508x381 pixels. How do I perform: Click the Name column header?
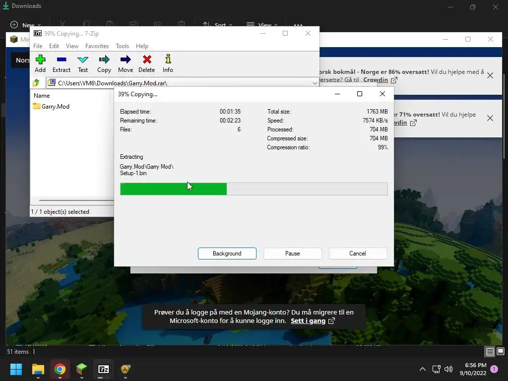[x=42, y=96]
